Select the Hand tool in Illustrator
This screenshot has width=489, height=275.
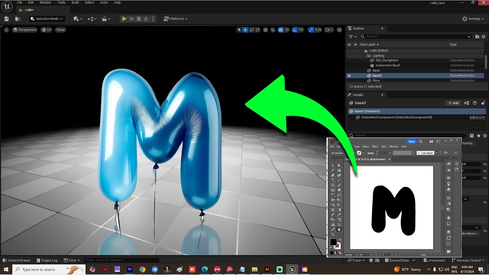click(x=339, y=230)
